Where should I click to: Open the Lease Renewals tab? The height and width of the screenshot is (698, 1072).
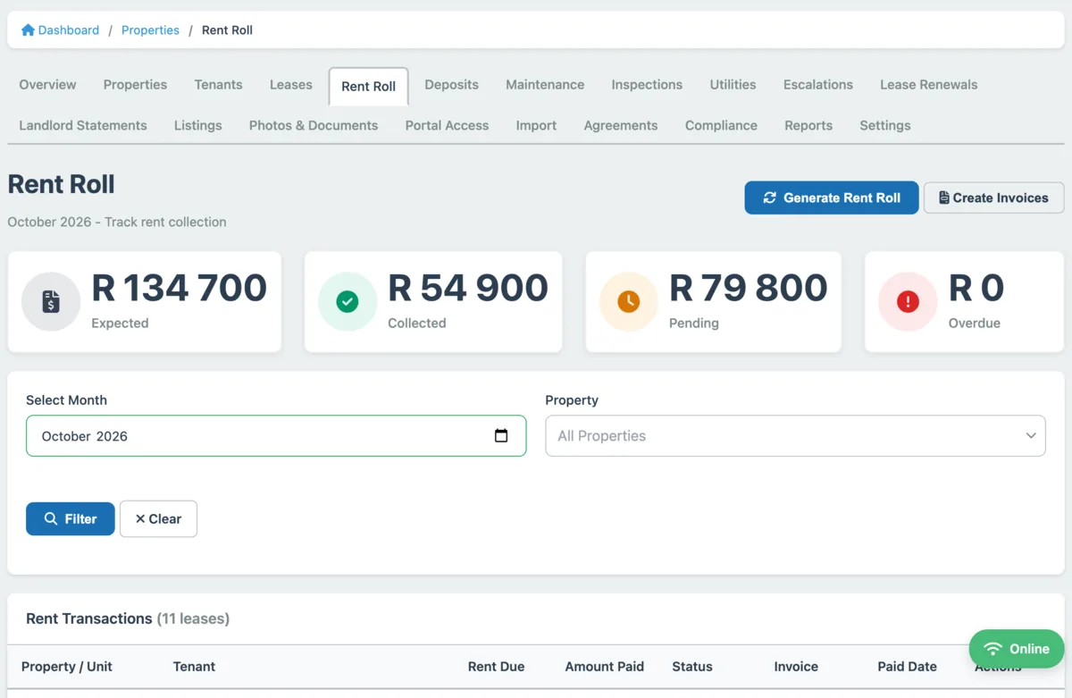928,85
